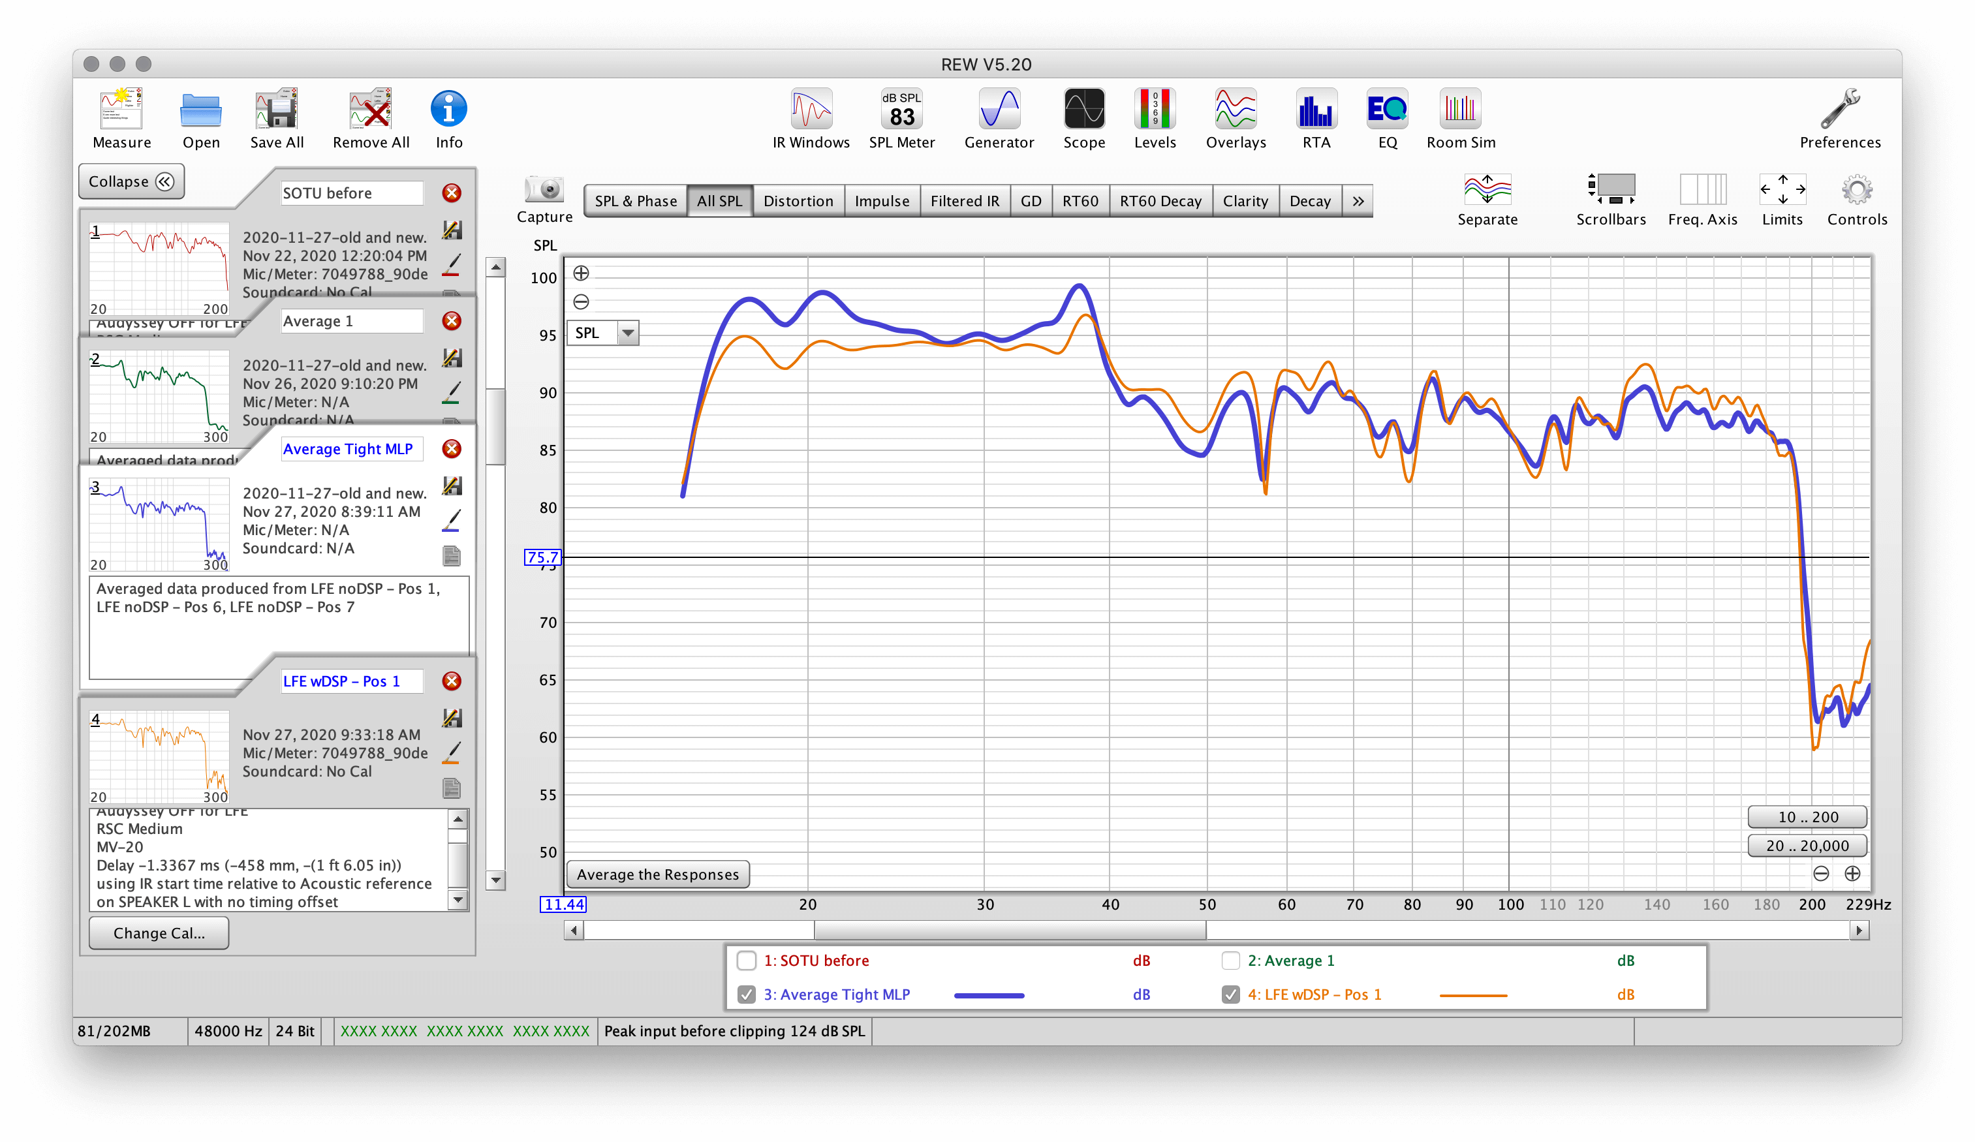The width and height of the screenshot is (1975, 1142).
Task: Uncheck the 4: LFE wDSP - Pos 1 trace
Action: click(x=1230, y=994)
